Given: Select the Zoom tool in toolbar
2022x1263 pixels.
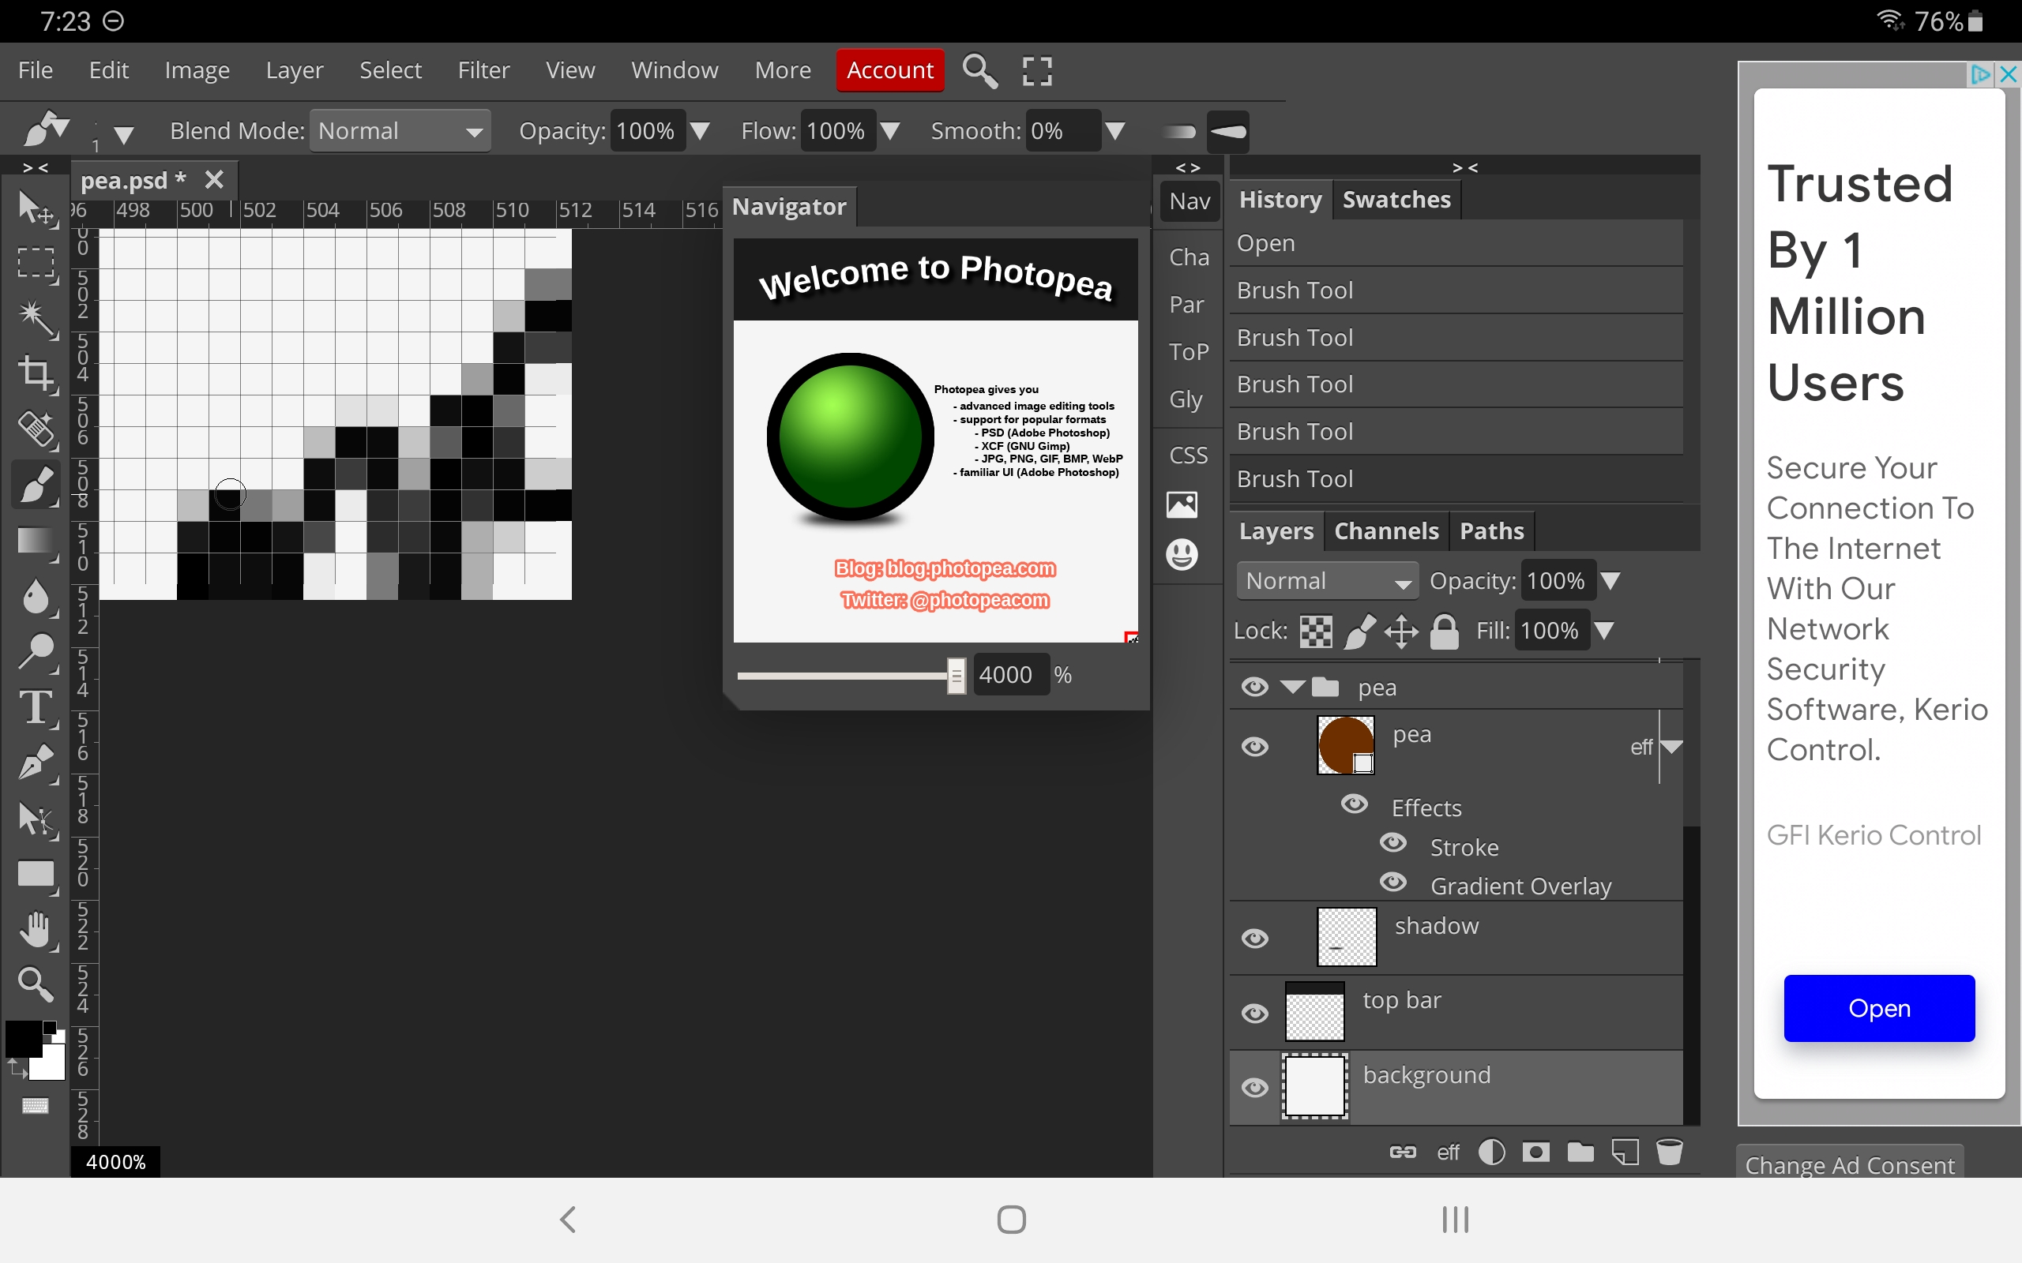Looking at the screenshot, I should click(x=37, y=985).
